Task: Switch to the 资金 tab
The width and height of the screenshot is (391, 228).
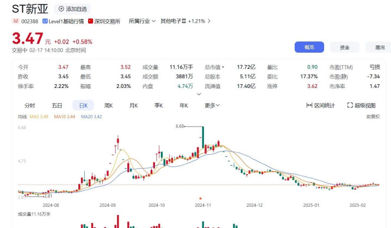Action: 345,47
